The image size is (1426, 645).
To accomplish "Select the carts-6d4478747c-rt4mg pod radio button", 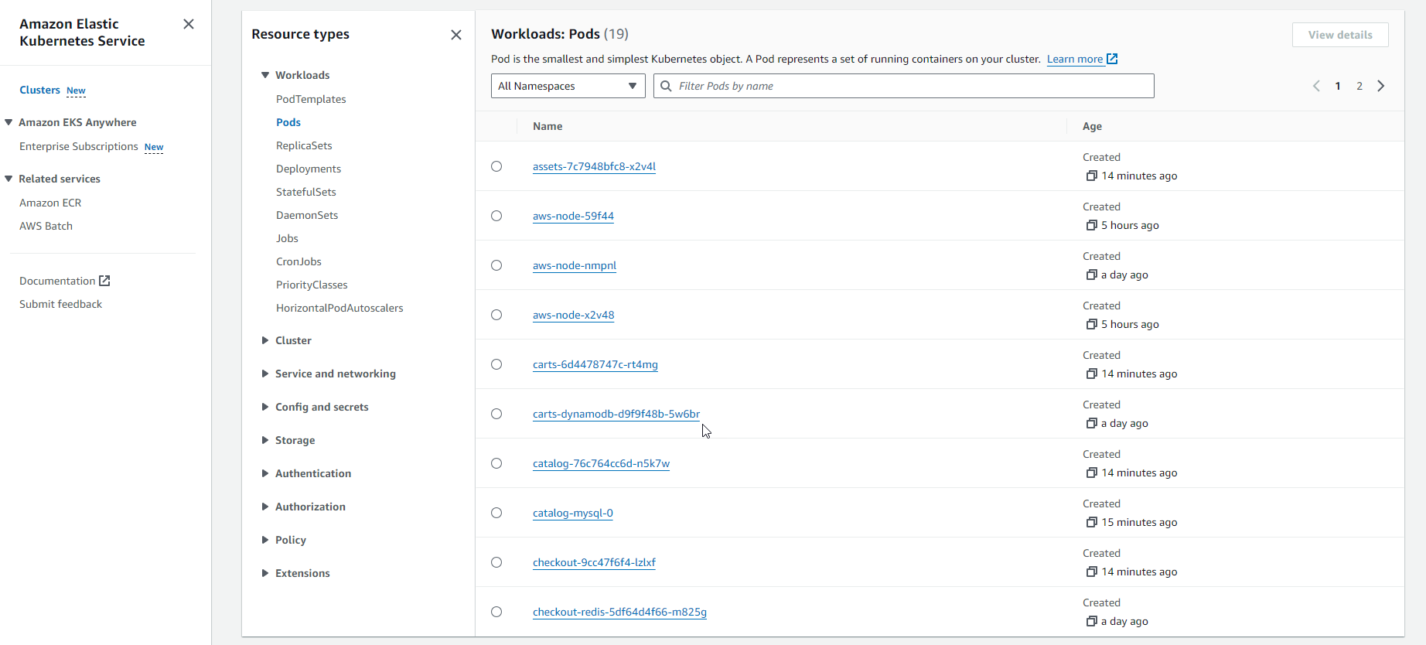I will 496,364.
